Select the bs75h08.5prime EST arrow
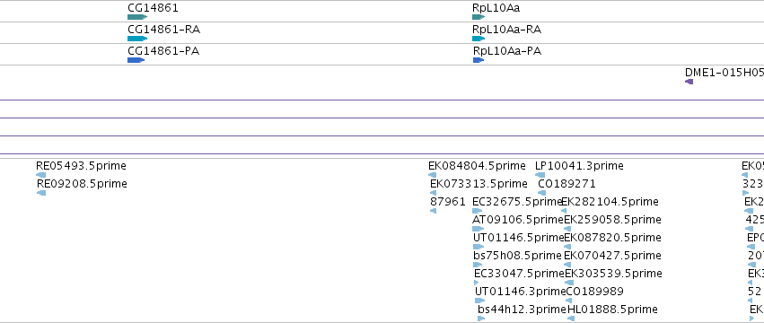Image resolution: width=764 pixels, height=323 pixels. point(478,265)
